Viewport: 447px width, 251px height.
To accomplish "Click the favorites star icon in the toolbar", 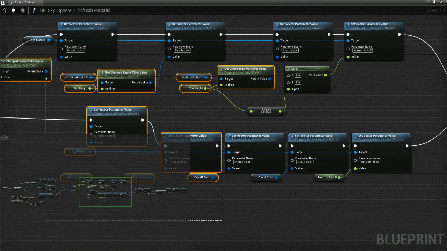I will tap(5, 10).
